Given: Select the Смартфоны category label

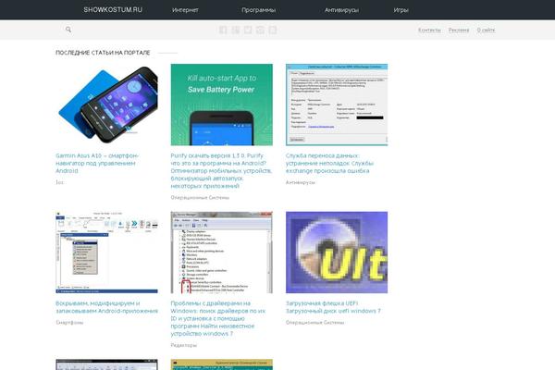Looking at the screenshot, I should pyautogui.click(x=69, y=323).
